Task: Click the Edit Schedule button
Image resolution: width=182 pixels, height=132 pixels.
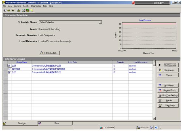Action: pos(49,53)
